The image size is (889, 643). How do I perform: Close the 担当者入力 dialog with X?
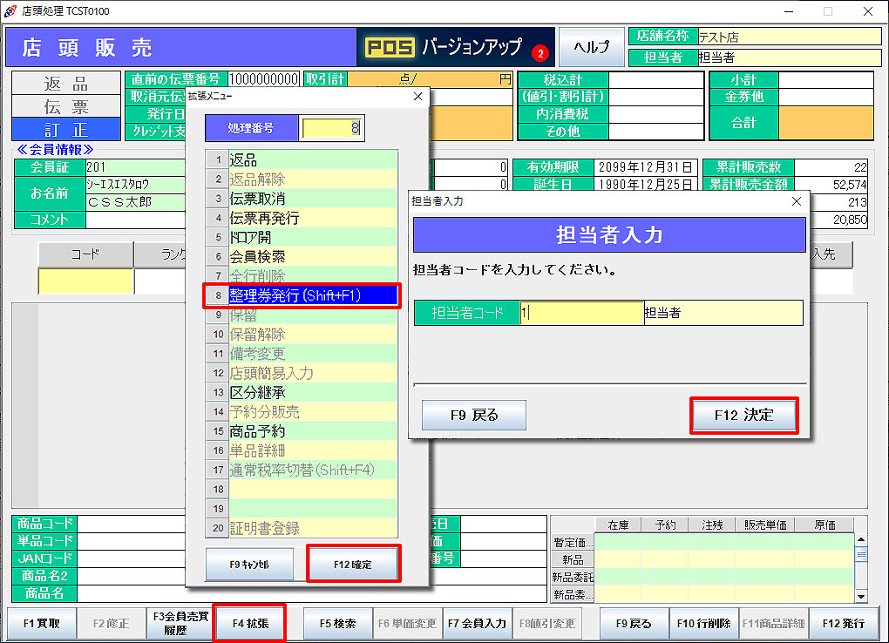pyautogui.click(x=796, y=200)
